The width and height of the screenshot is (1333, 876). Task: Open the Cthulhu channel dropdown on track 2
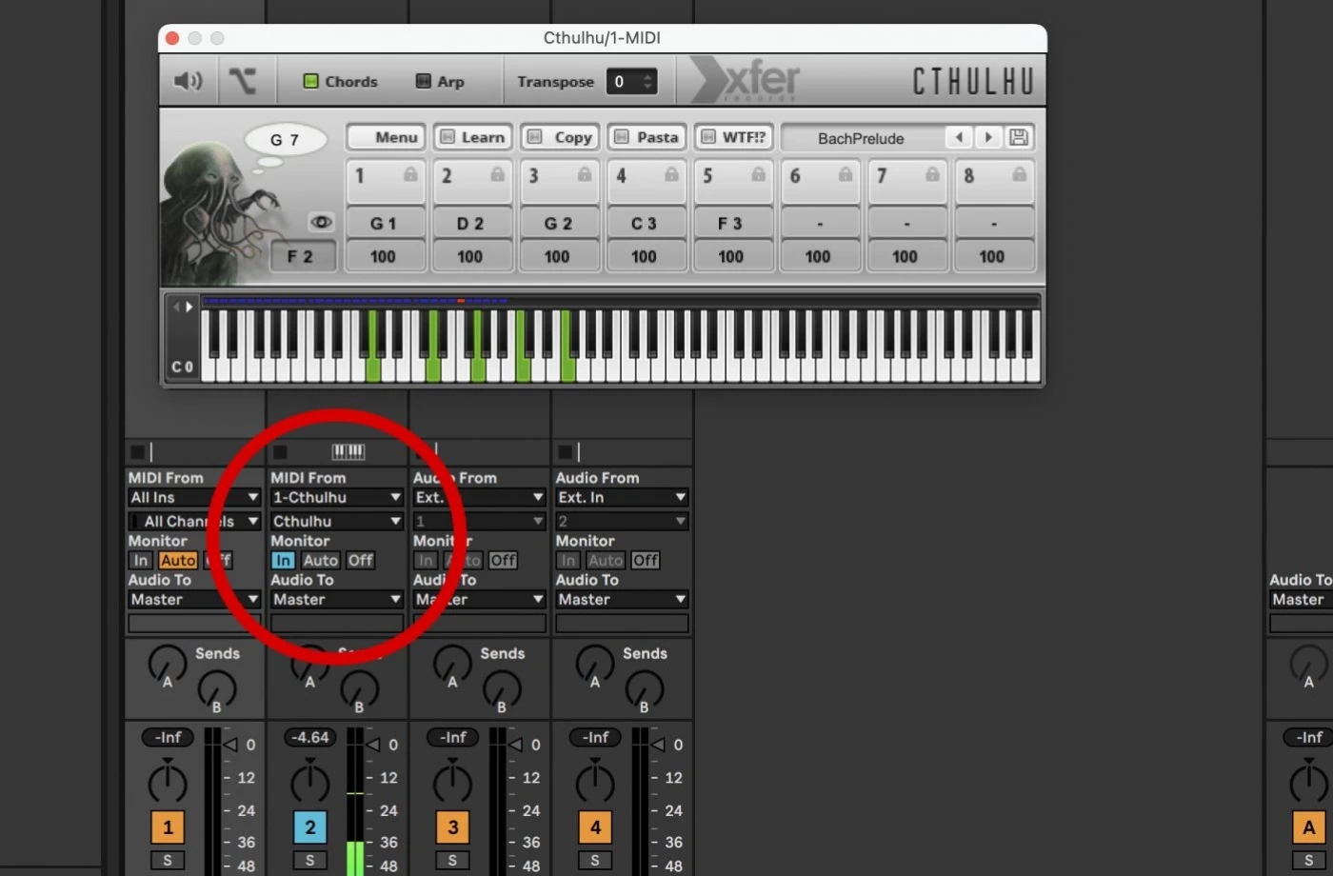(337, 521)
